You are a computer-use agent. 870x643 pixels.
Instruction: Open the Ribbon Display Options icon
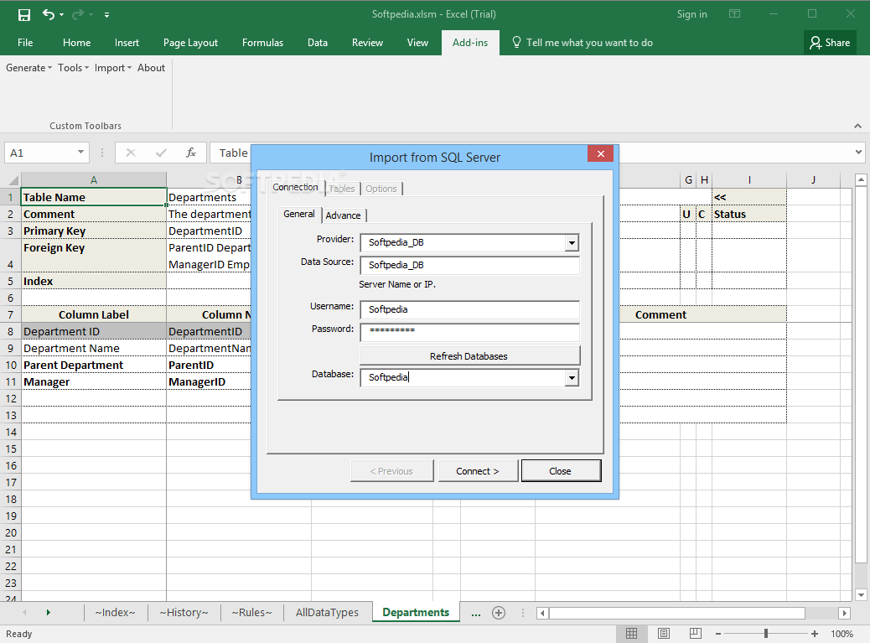pyautogui.click(x=734, y=14)
